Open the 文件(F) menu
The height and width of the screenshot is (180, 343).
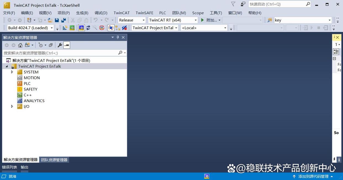[9, 13]
